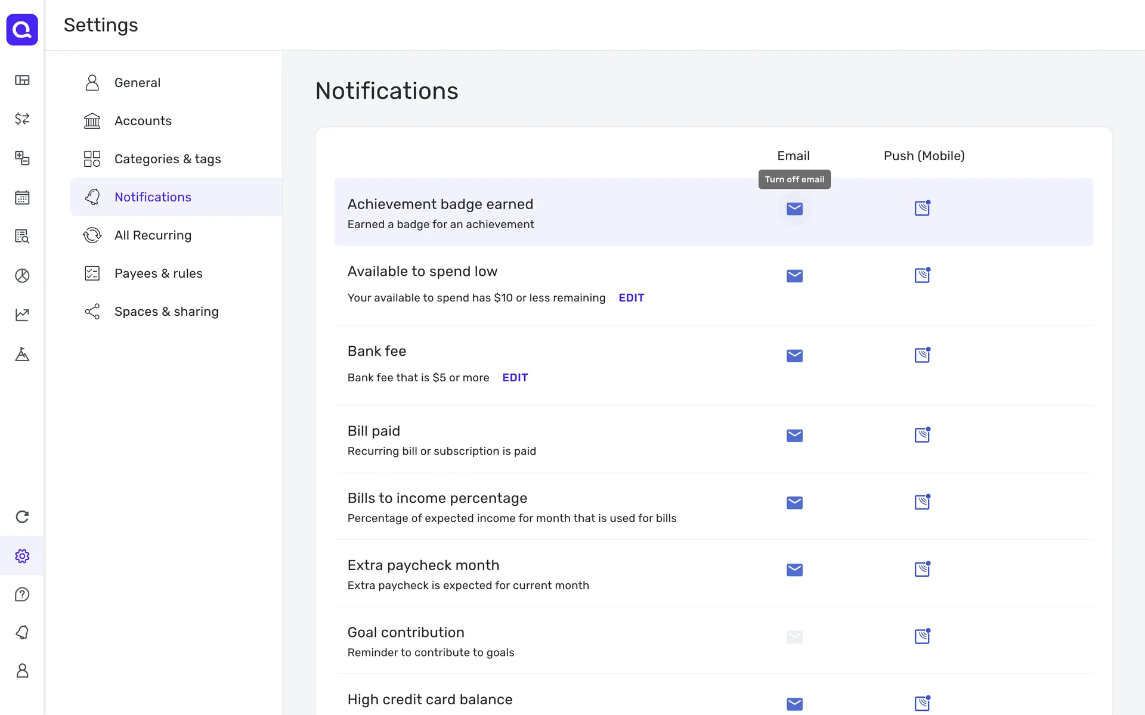Open the pie chart reports icon
Viewport: 1145px width, 715px height.
coord(22,275)
